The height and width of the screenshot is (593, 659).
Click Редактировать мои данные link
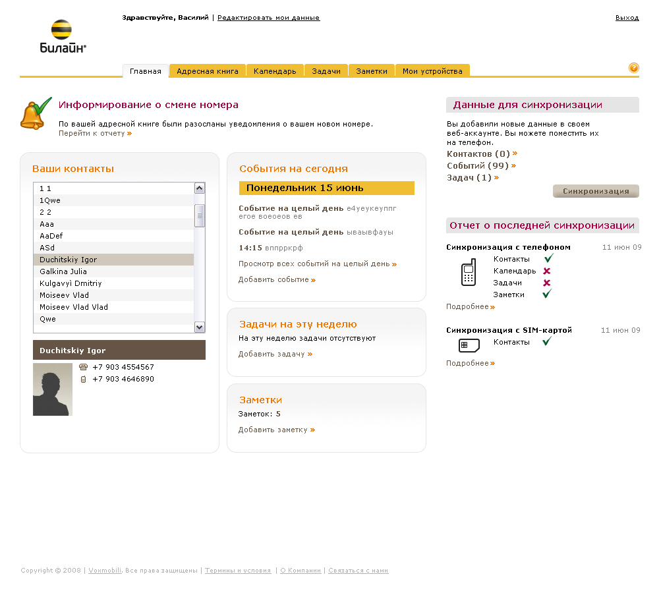(269, 18)
